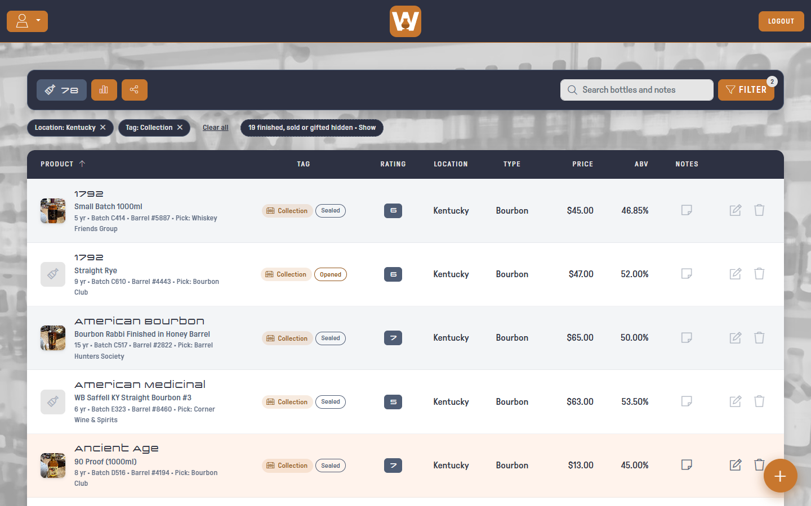The image size is (811, 506).
Task: Add a new bottle with the plus button
Action: (781, 476)
